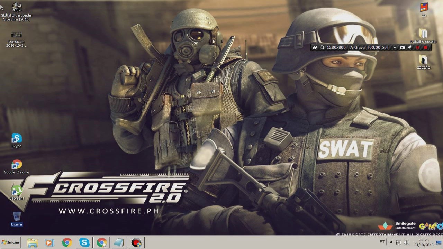Open the notepad-like taskbar application
This screenshot has height=249, width=443.
point(119,242)
